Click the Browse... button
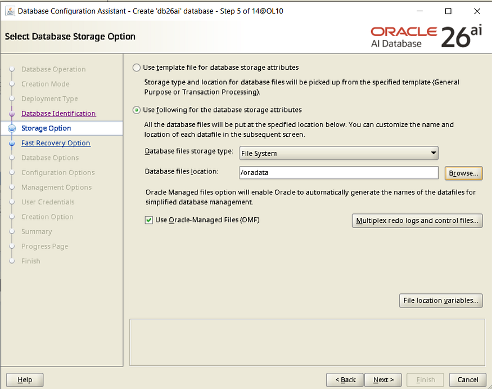Screen dimensions: 492x389 463,173
